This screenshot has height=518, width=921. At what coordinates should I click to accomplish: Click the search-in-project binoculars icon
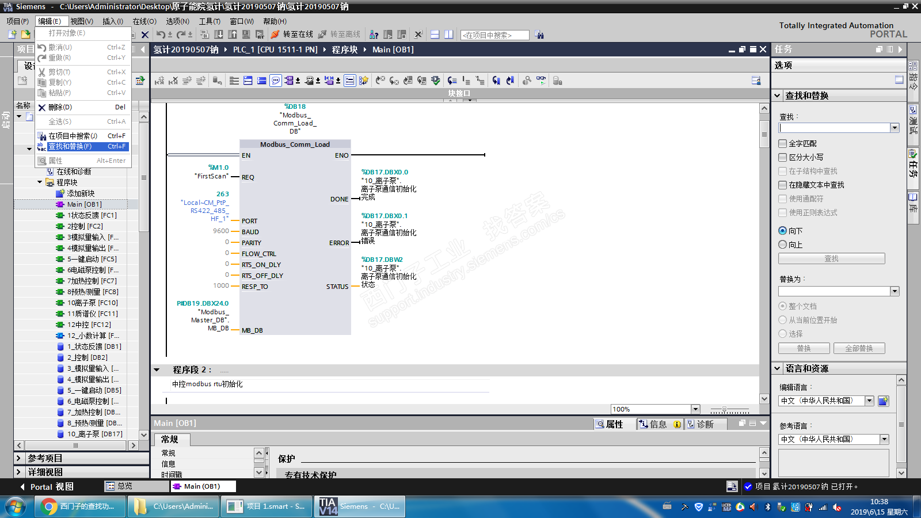click(539, 35)
